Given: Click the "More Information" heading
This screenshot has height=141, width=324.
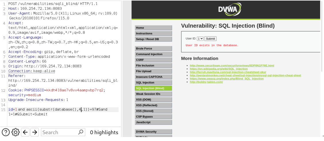Looking at the screenshot, I should pyautogui.click(x=200, y=58).
